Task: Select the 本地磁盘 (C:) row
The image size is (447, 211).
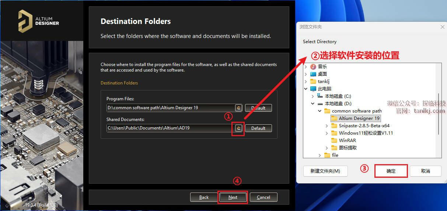Action: click(334, 96)
